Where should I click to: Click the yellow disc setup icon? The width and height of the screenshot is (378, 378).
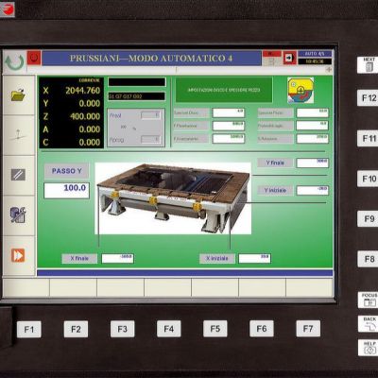[x=301, y=91]
